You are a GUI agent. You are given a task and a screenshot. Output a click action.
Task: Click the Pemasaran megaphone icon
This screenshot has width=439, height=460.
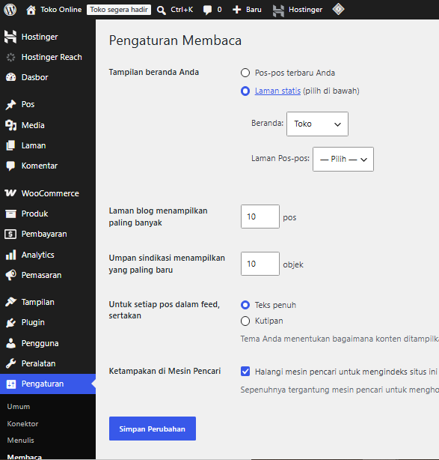pyautogui.click(x=10, y=275)
